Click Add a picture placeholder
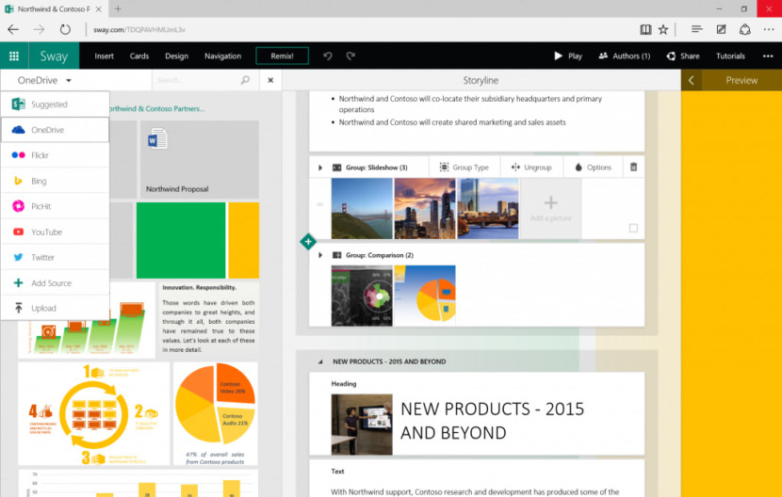Screen dimensions: 782x497 coord(550,208)
